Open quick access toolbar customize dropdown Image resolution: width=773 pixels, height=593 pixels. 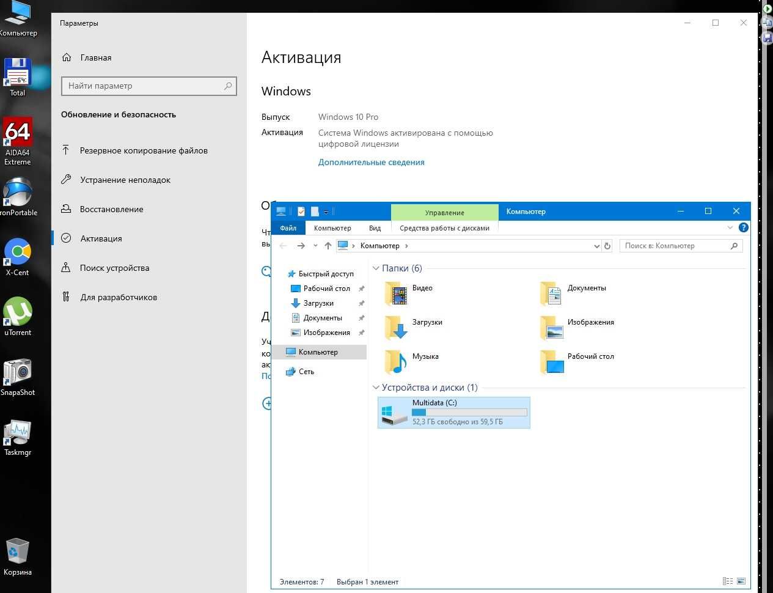(x=326, y=212)
